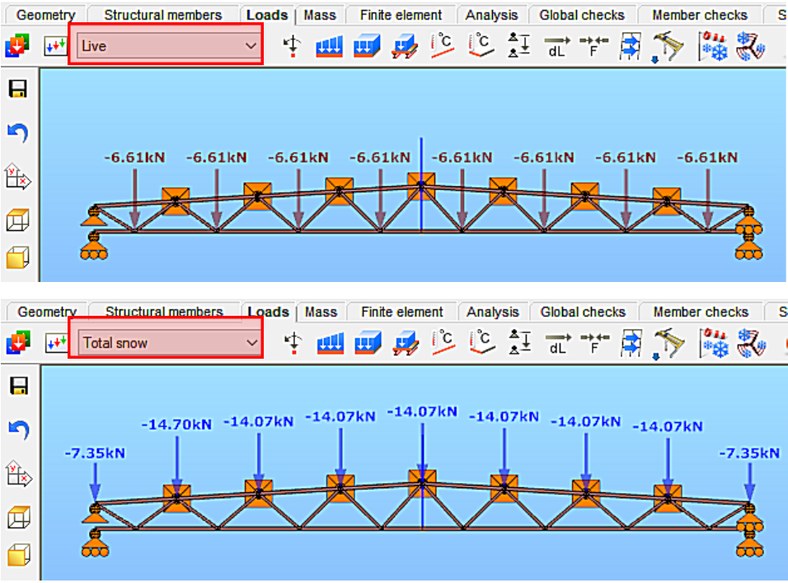Enable wireframe box view in Live view
This screenshot has width=788, height=583.
coord(17,219)
